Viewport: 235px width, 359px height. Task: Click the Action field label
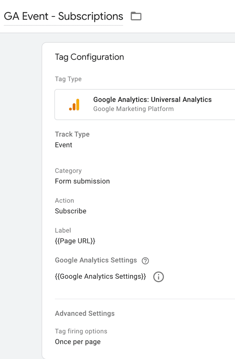click(64, 200)
